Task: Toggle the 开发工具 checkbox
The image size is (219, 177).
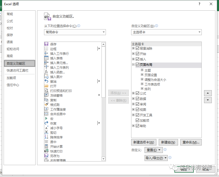Action: click(x=137, y=115)
